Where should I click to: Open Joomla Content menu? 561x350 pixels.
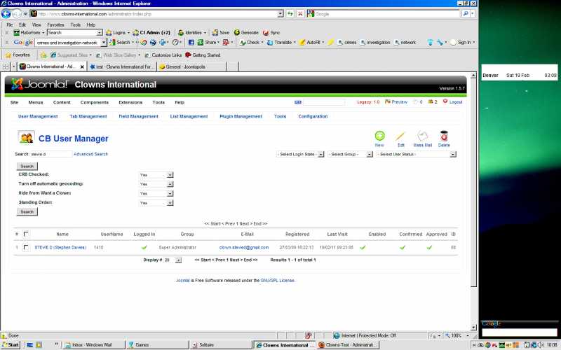(62, 102)
